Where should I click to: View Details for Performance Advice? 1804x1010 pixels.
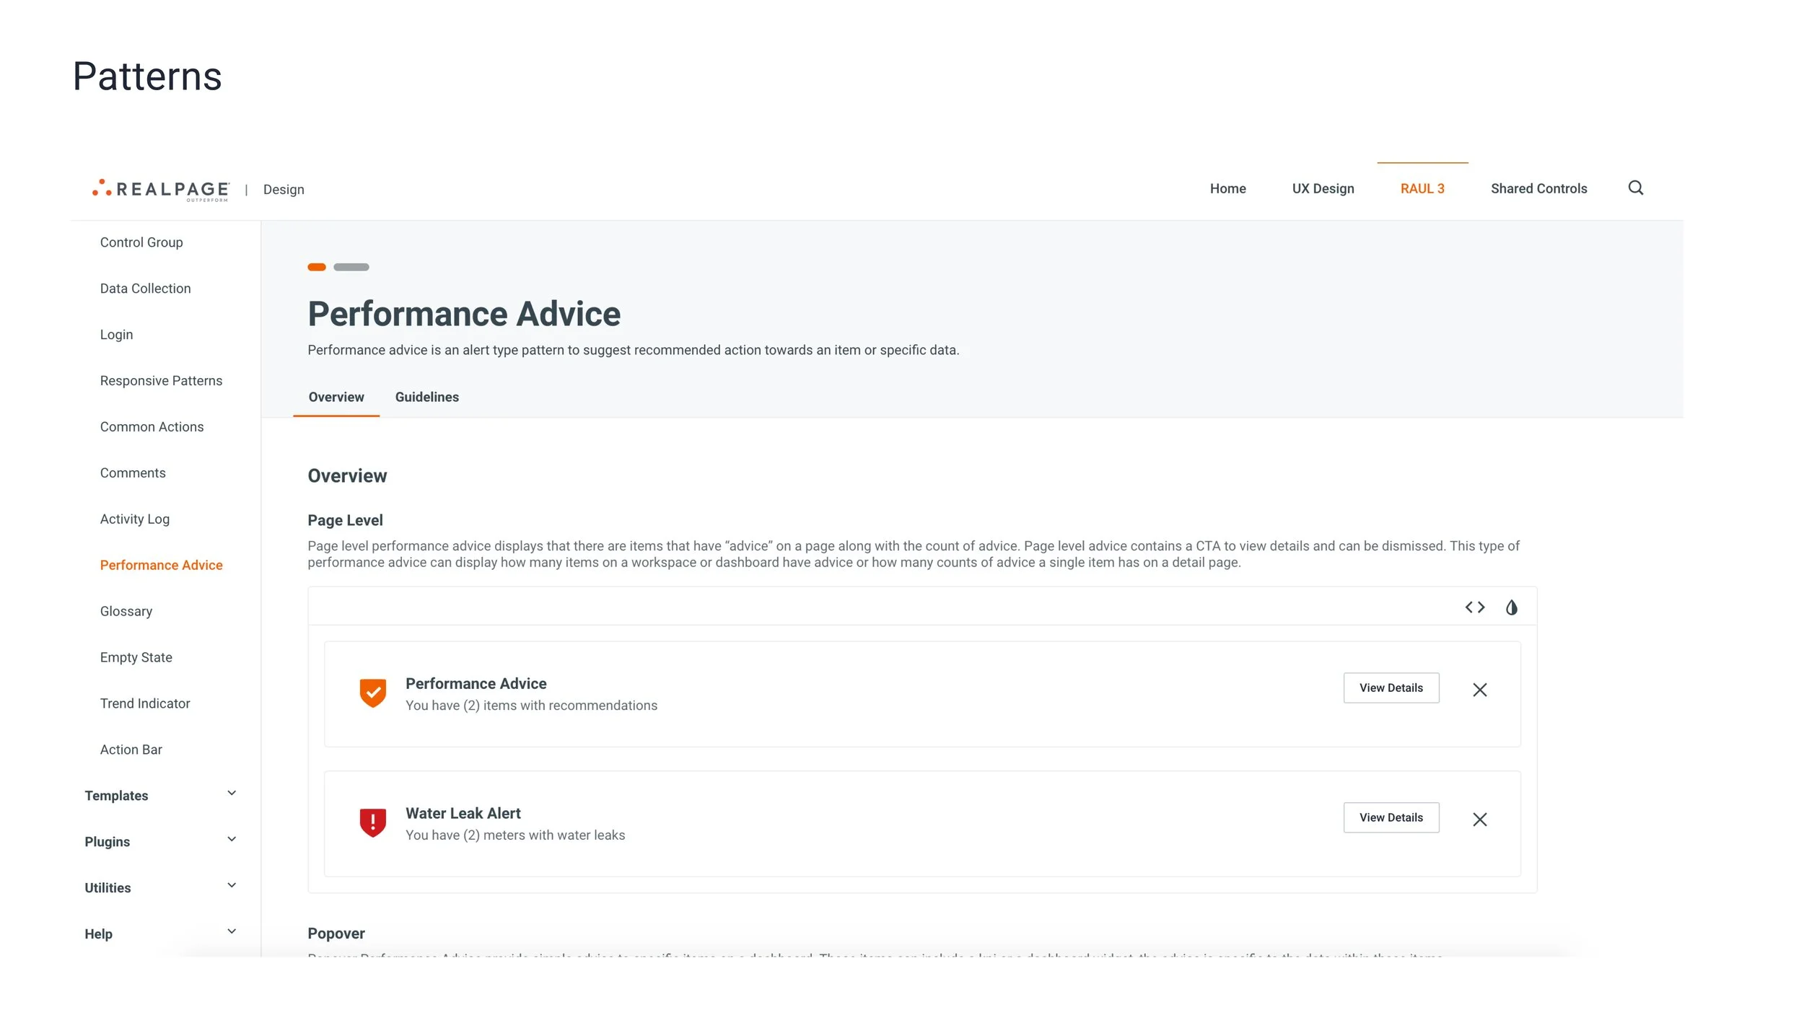1391,688
